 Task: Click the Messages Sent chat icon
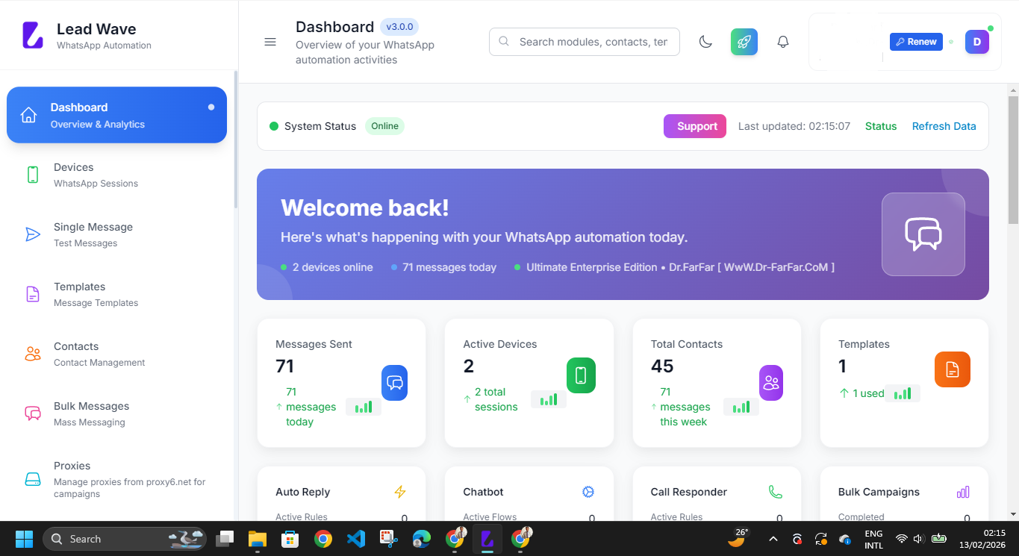tap(394, 383)
